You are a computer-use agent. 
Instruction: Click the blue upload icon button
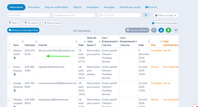pos(161,30)
